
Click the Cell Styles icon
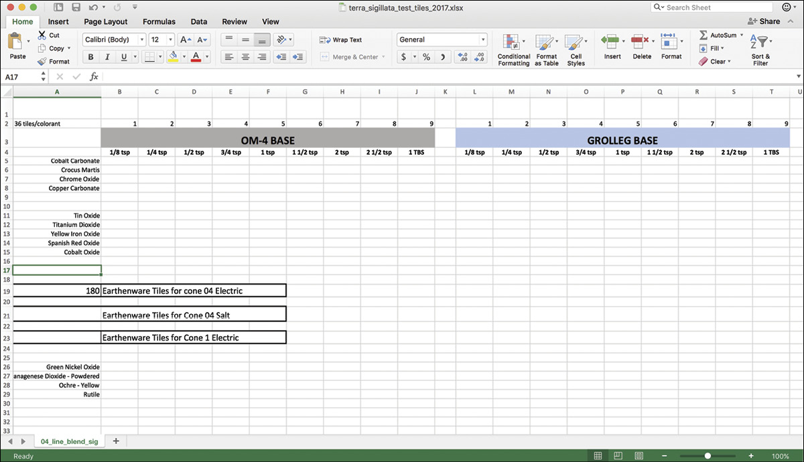[575, 43]
